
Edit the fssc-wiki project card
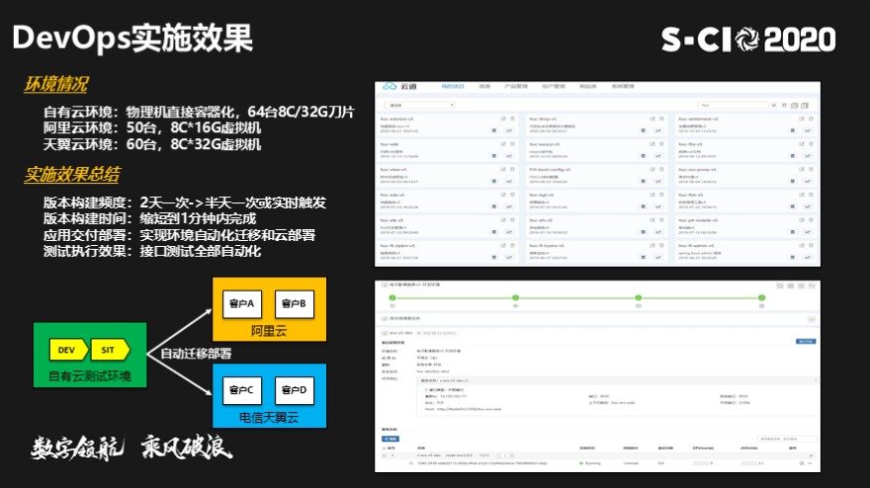pyautogui.click(x=503, y=144)
